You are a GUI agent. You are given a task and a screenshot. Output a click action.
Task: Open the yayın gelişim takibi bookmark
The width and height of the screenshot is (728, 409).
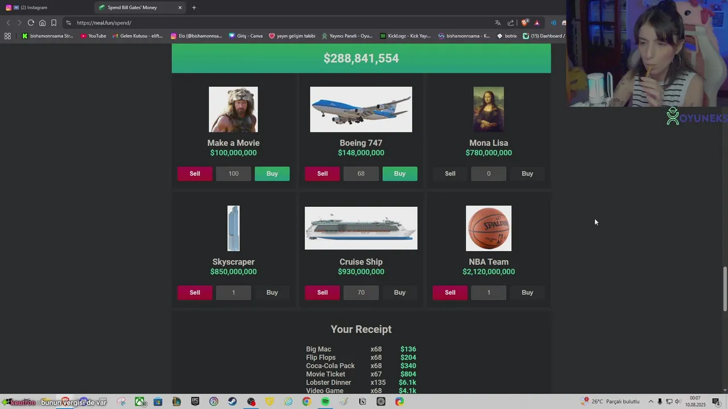pos(292,36)
